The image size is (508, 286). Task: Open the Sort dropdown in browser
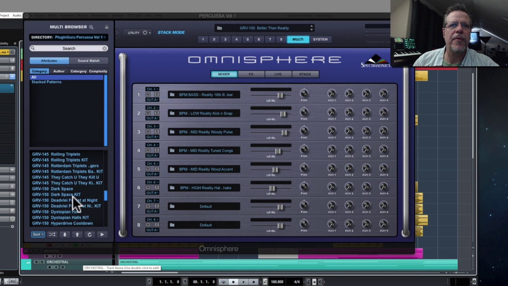tap(38, 234)
